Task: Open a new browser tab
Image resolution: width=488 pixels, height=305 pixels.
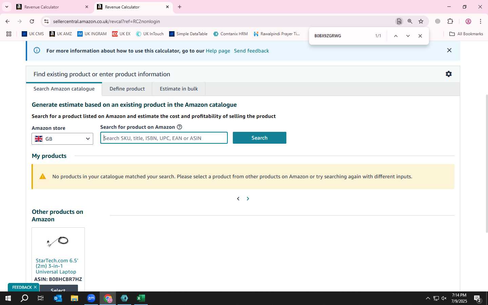Action: [180, 7]
